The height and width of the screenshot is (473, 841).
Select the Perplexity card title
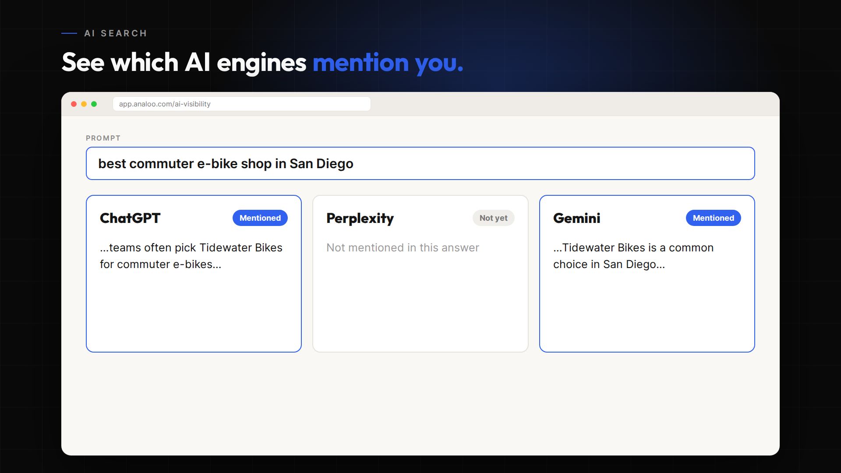point(360,219)
